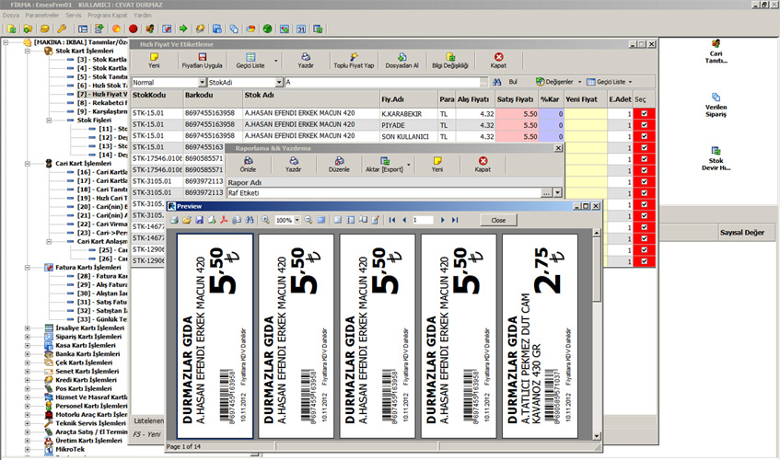Click the zoom out magnifier in Preview
This screenshot has height=460, width=780.
coord(309,220)
